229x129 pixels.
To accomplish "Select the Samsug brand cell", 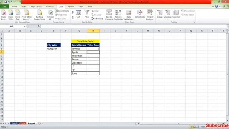I will (x=79, y=49).
